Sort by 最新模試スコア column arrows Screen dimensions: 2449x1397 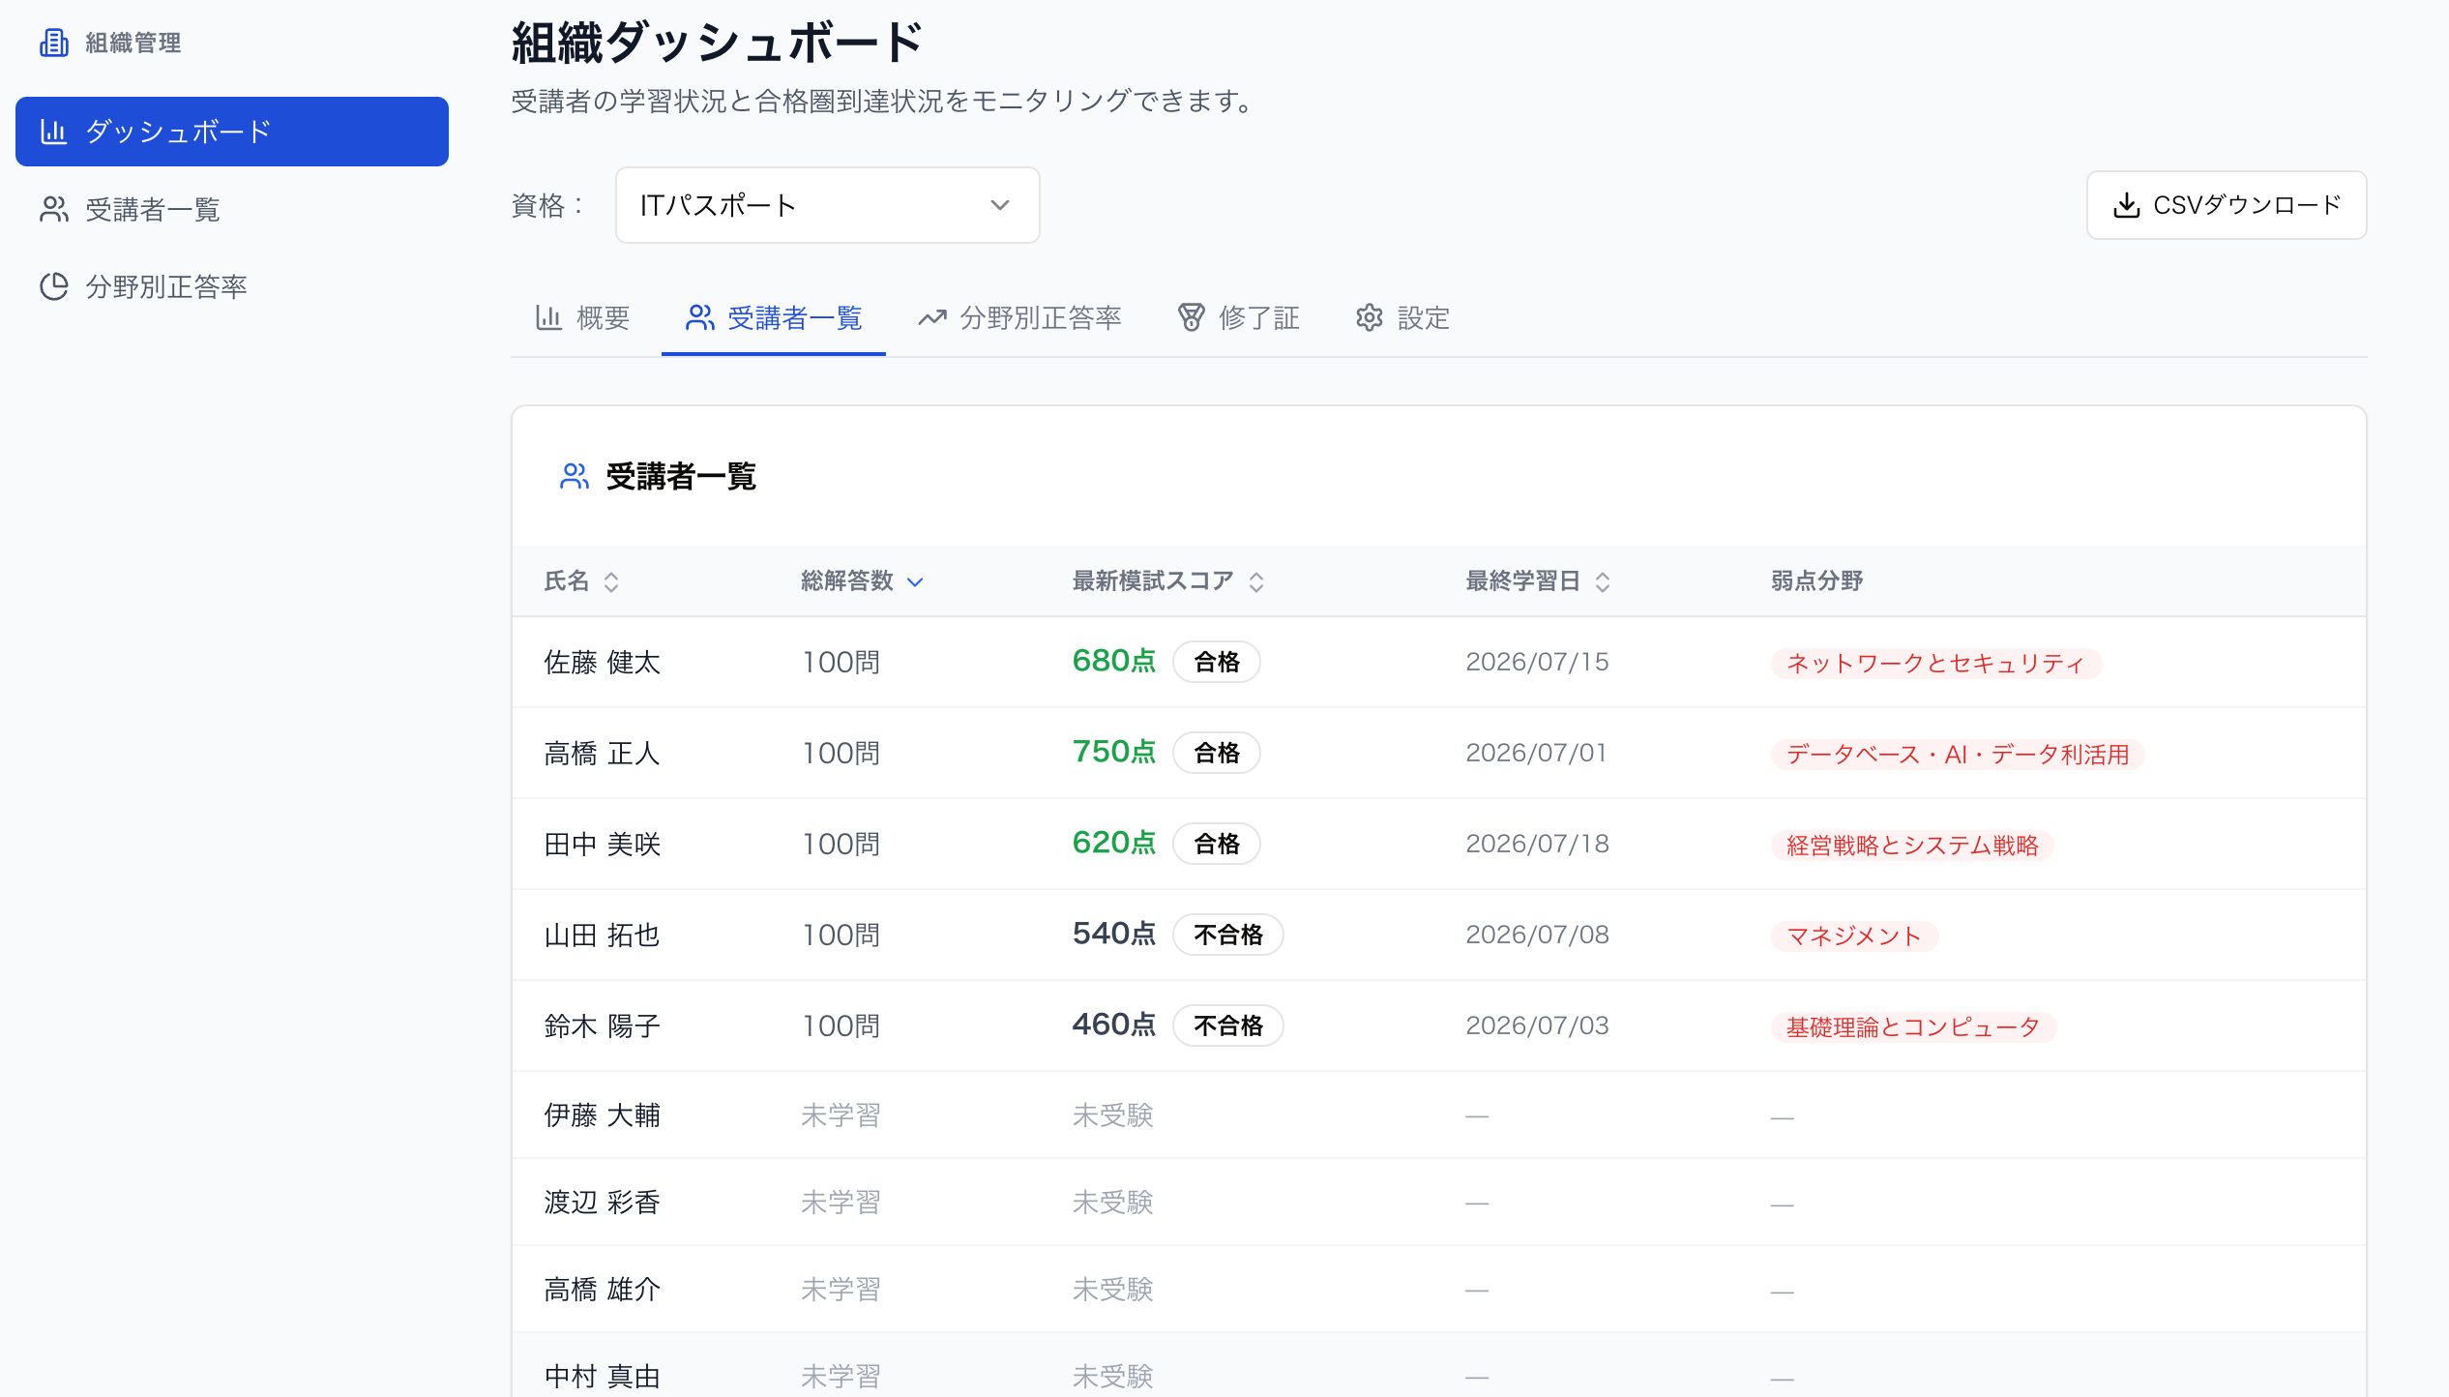click(x=1256, y=581)
